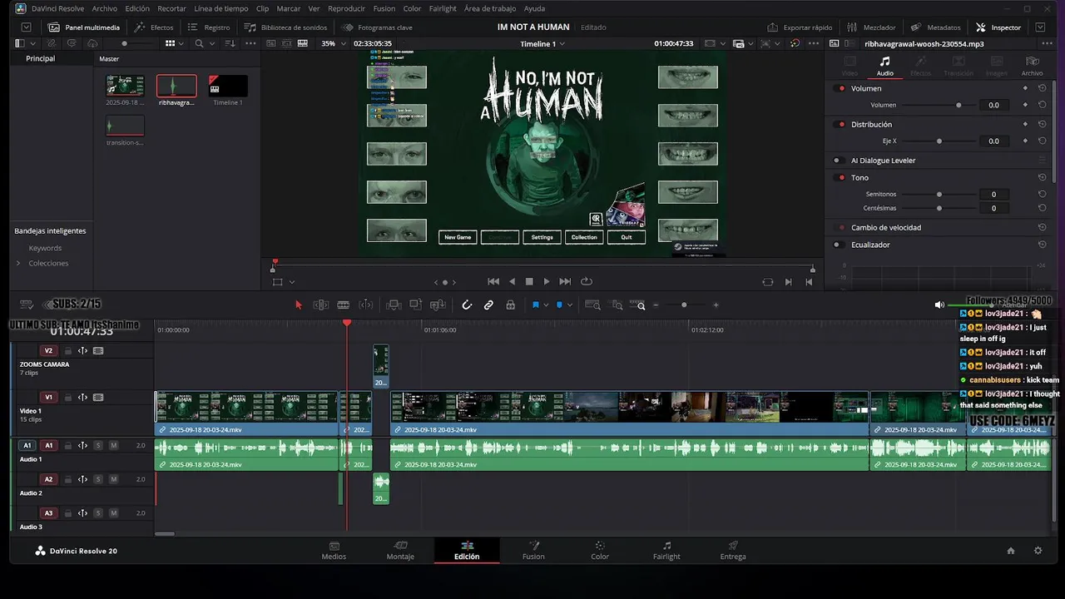This screenshot has width=1065, height=599.
Task: Reset the Distribución section
Action: tap(1042, 124)
